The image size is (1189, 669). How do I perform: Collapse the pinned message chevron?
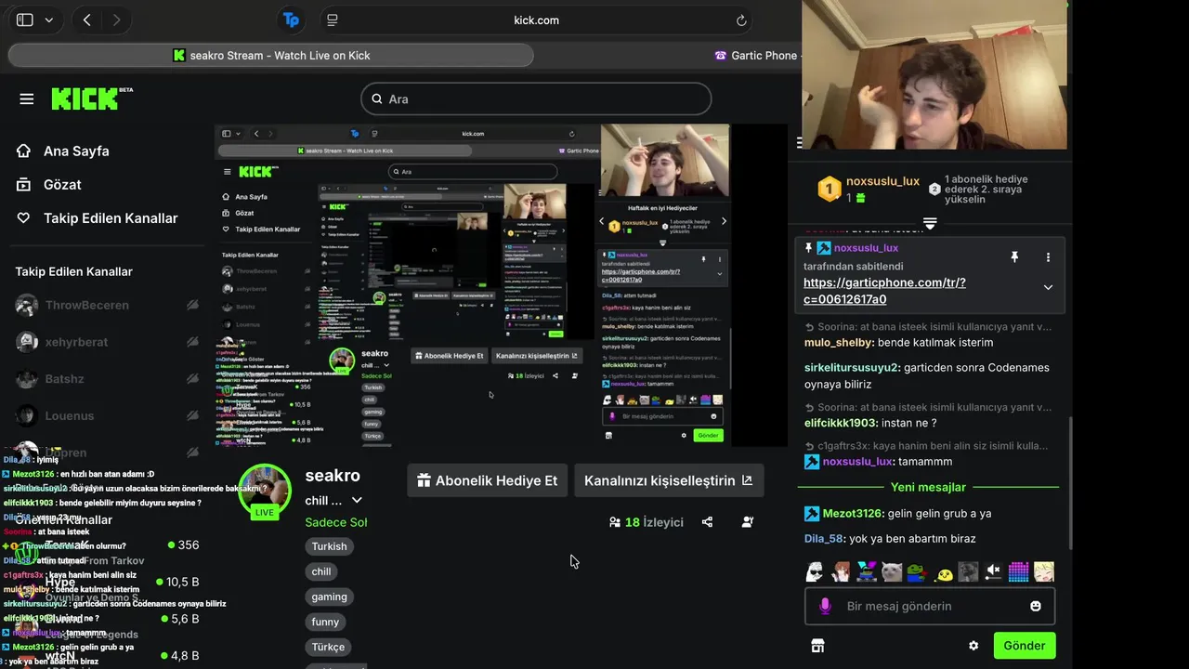pos(1048,287)
